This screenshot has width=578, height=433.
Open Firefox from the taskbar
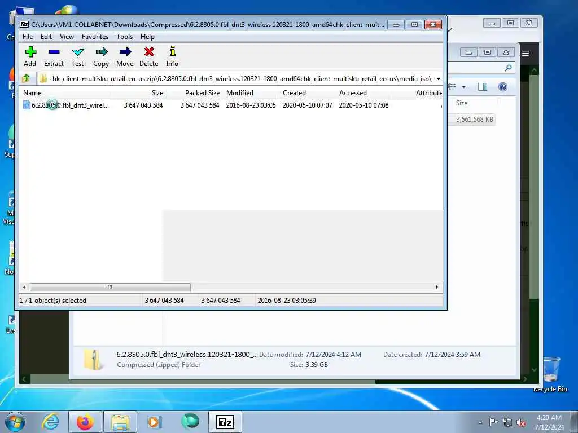tap(85, 422)
